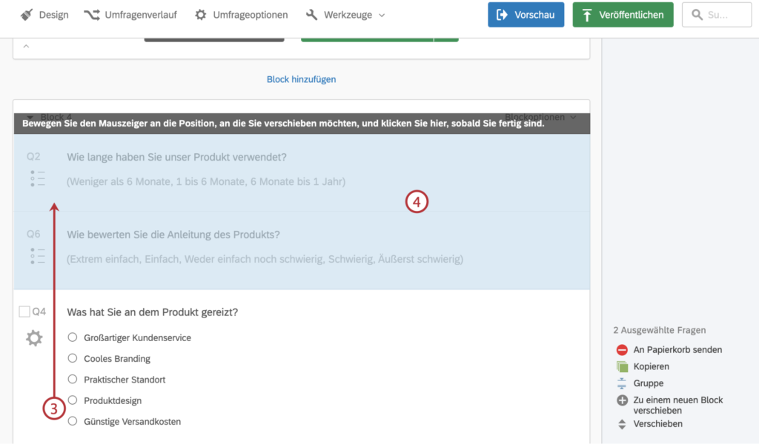Image resolution: width=759 pixels, height=444 pixels.
Task: Select the Produktdesign radio button
Action: [72, 400]
